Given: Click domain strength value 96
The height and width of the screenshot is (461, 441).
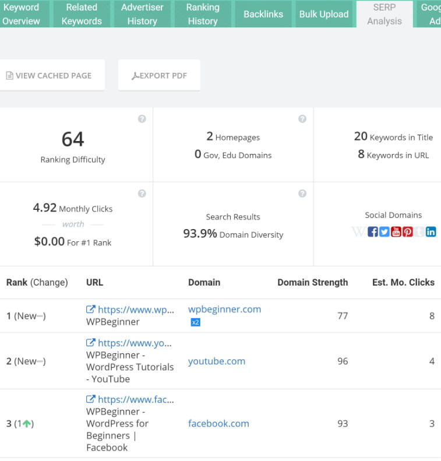Looking at the screenshot, I should pyautogui.click(x=343, y=361).
